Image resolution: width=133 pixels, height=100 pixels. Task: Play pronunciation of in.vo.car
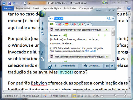pyautogui.click(x=65, y=35)
